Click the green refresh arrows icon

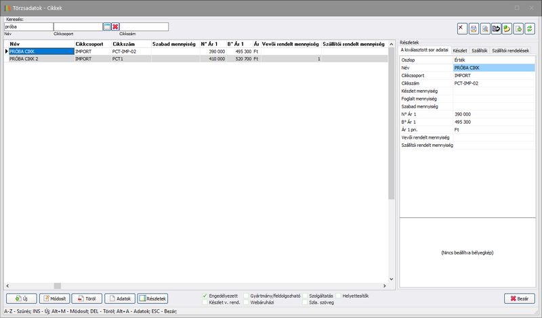pos(530,28)
